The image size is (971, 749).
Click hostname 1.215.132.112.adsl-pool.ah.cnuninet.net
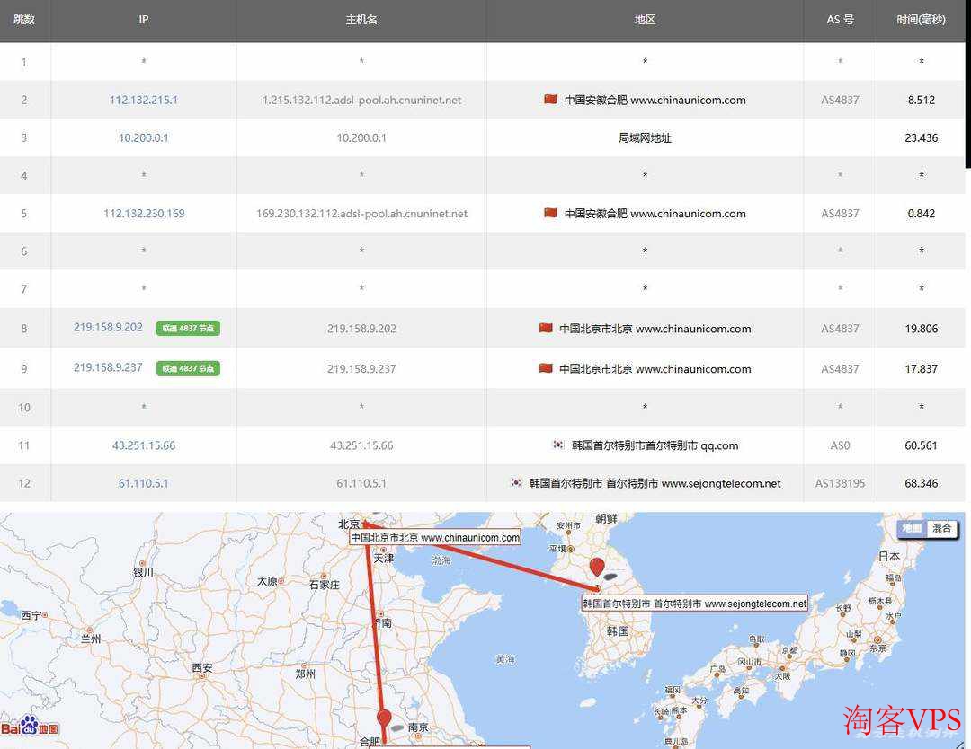(361, 100)
